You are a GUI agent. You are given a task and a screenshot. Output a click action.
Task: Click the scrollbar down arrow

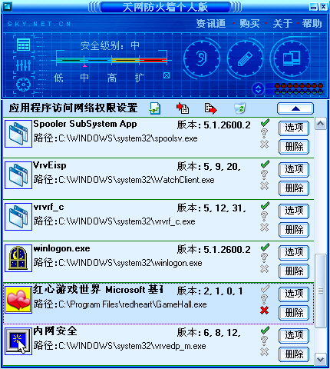point(321,359)
